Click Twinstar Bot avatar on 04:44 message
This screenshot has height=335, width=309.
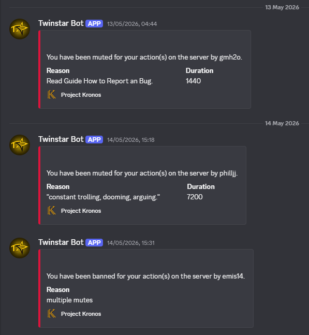click(20, 29)
